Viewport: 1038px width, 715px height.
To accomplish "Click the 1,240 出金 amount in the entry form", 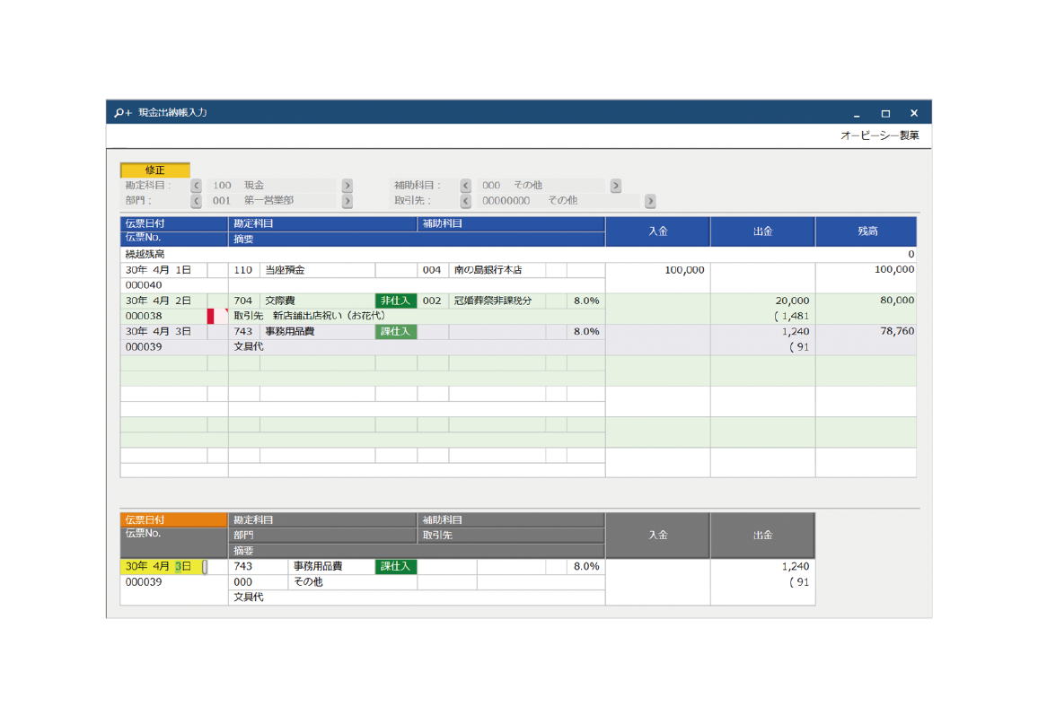I will click(761, 566).
